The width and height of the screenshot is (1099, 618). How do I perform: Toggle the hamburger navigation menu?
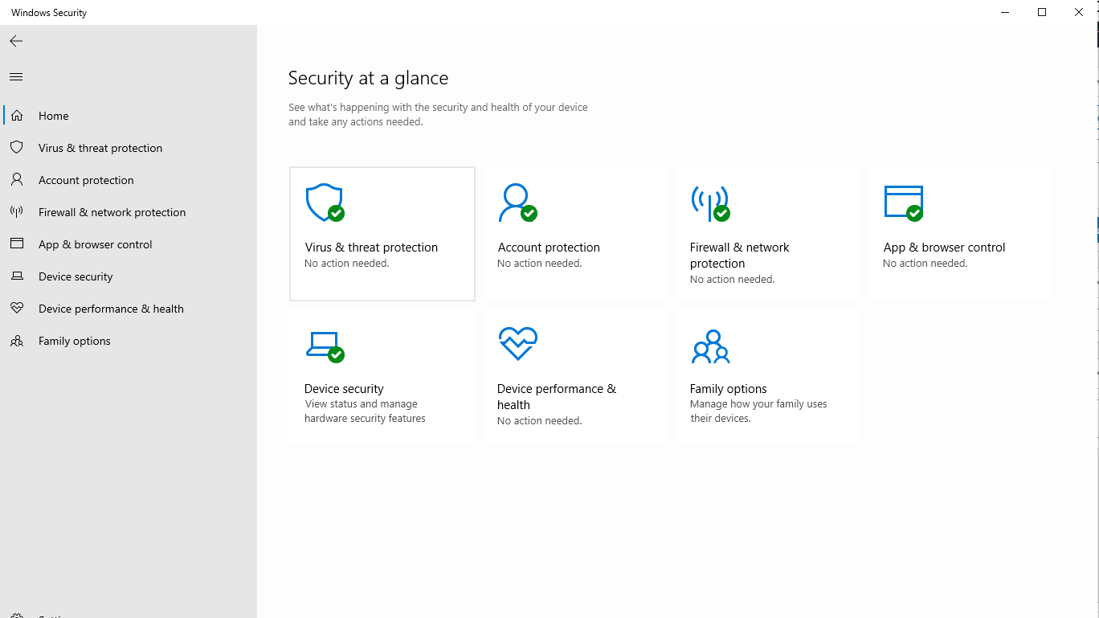pos(16,77)
